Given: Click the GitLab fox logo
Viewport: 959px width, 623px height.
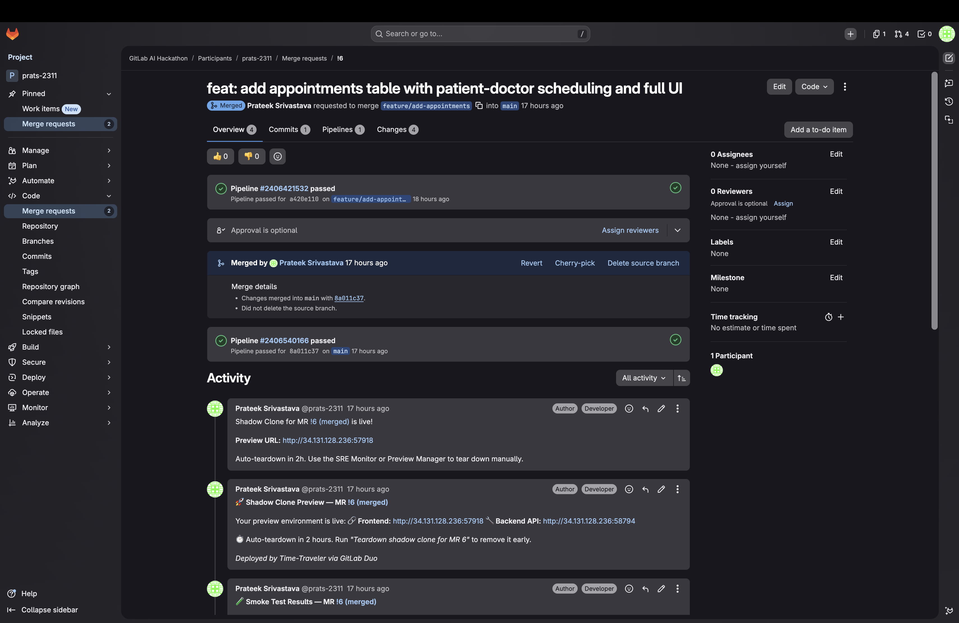Looking at the screenshot, I should coord(13,34).
